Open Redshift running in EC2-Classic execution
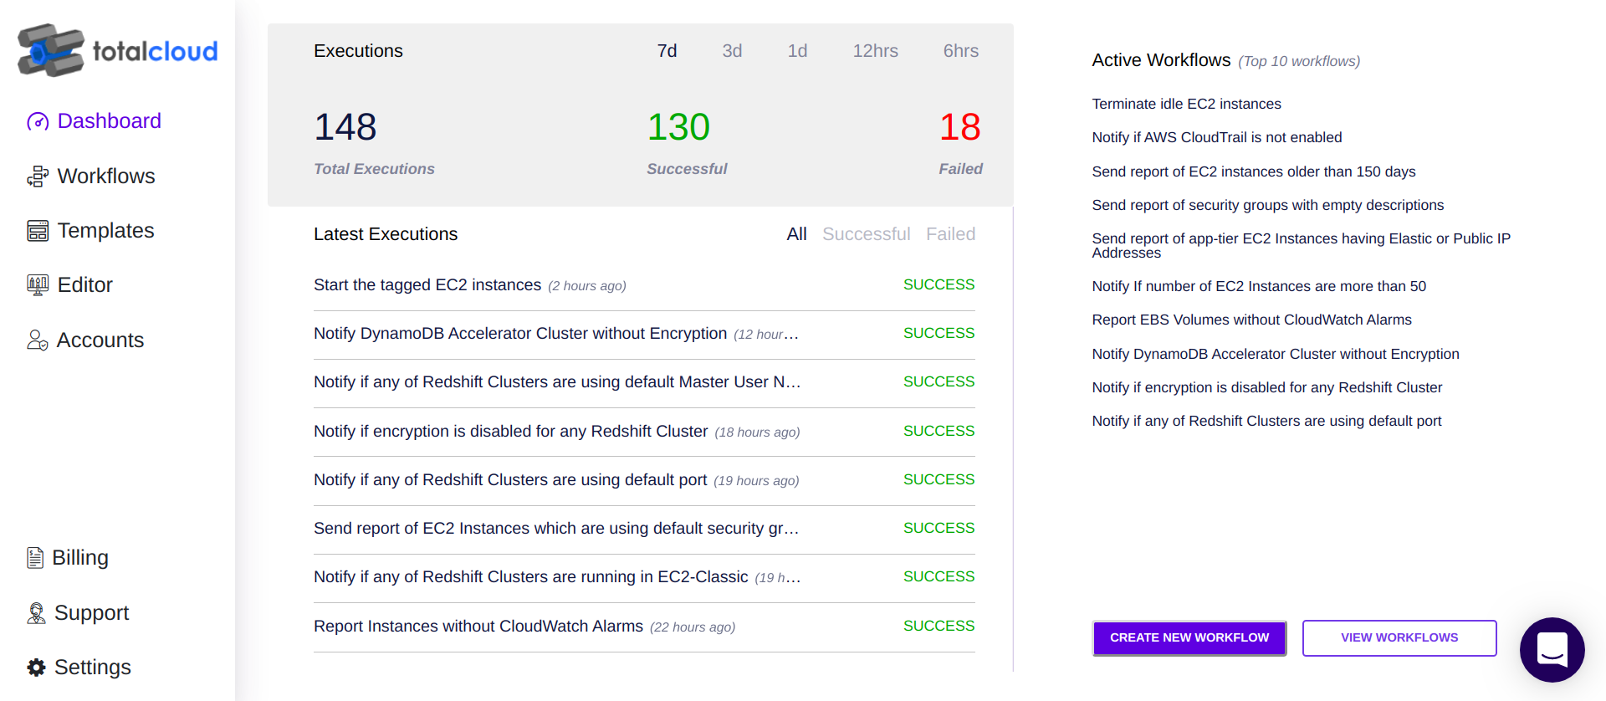 pos(644,577)
